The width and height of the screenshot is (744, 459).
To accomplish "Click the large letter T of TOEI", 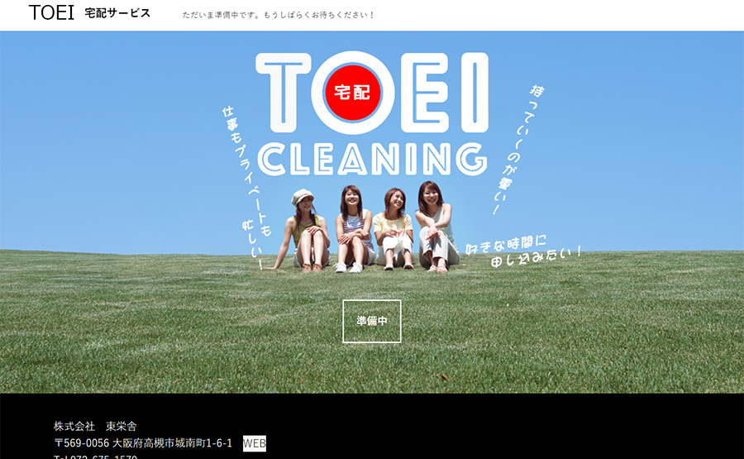I will coord(284,92).
